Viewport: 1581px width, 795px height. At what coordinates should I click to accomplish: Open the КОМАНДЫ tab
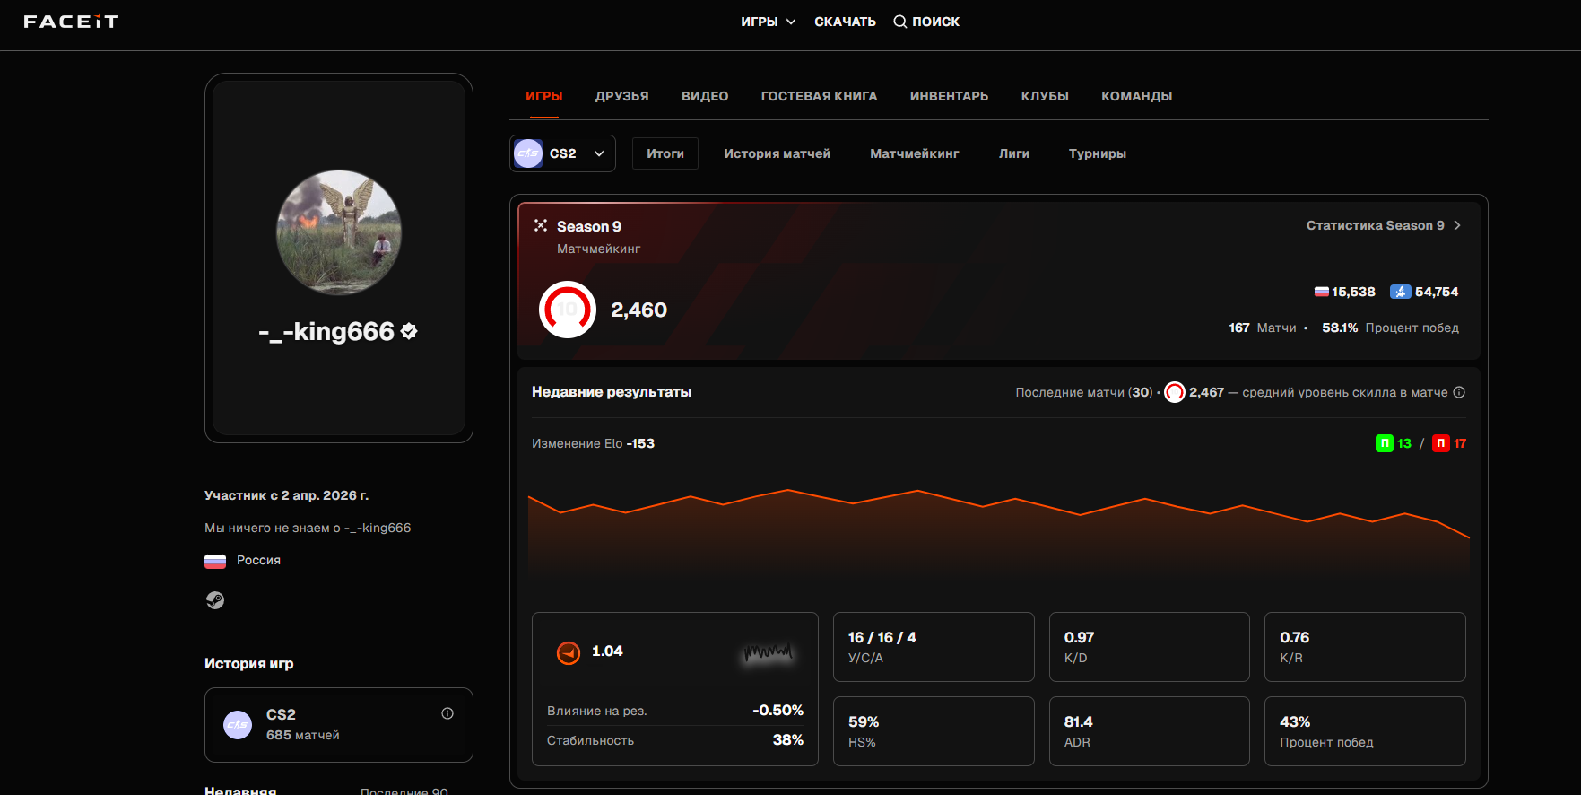pyautogui.click(x=1137, y=96)
